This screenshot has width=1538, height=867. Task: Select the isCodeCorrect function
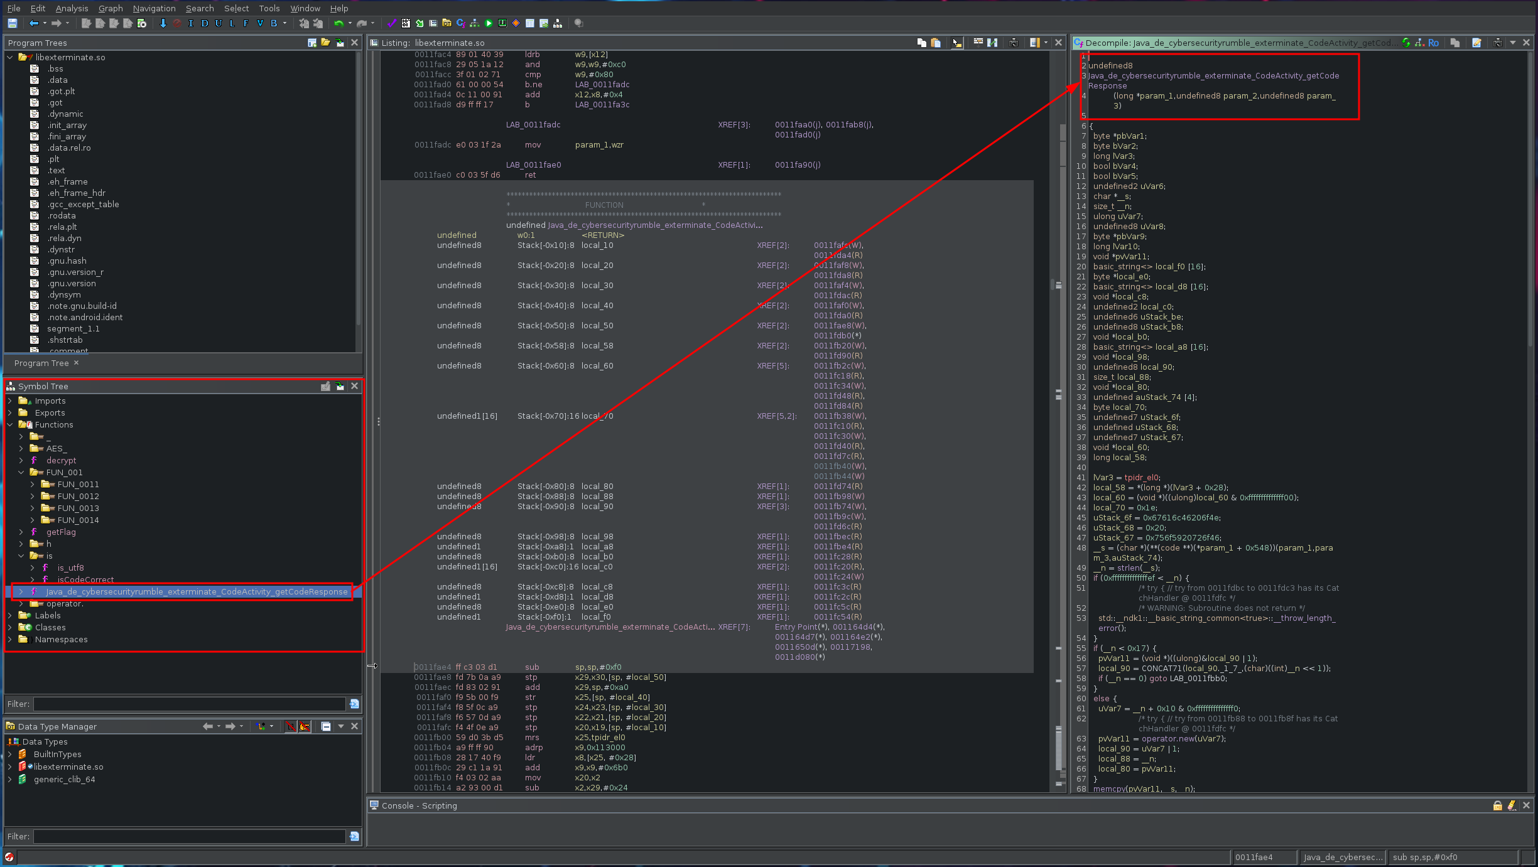[x=85, y=579]
